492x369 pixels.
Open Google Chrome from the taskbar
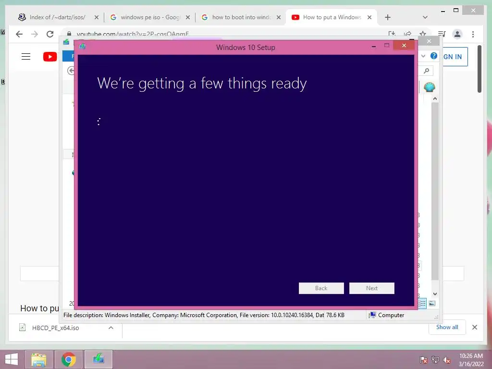click(69, 359)
